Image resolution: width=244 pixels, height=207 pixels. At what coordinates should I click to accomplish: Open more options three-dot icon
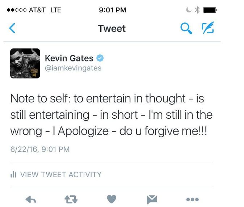click(193, 199)
